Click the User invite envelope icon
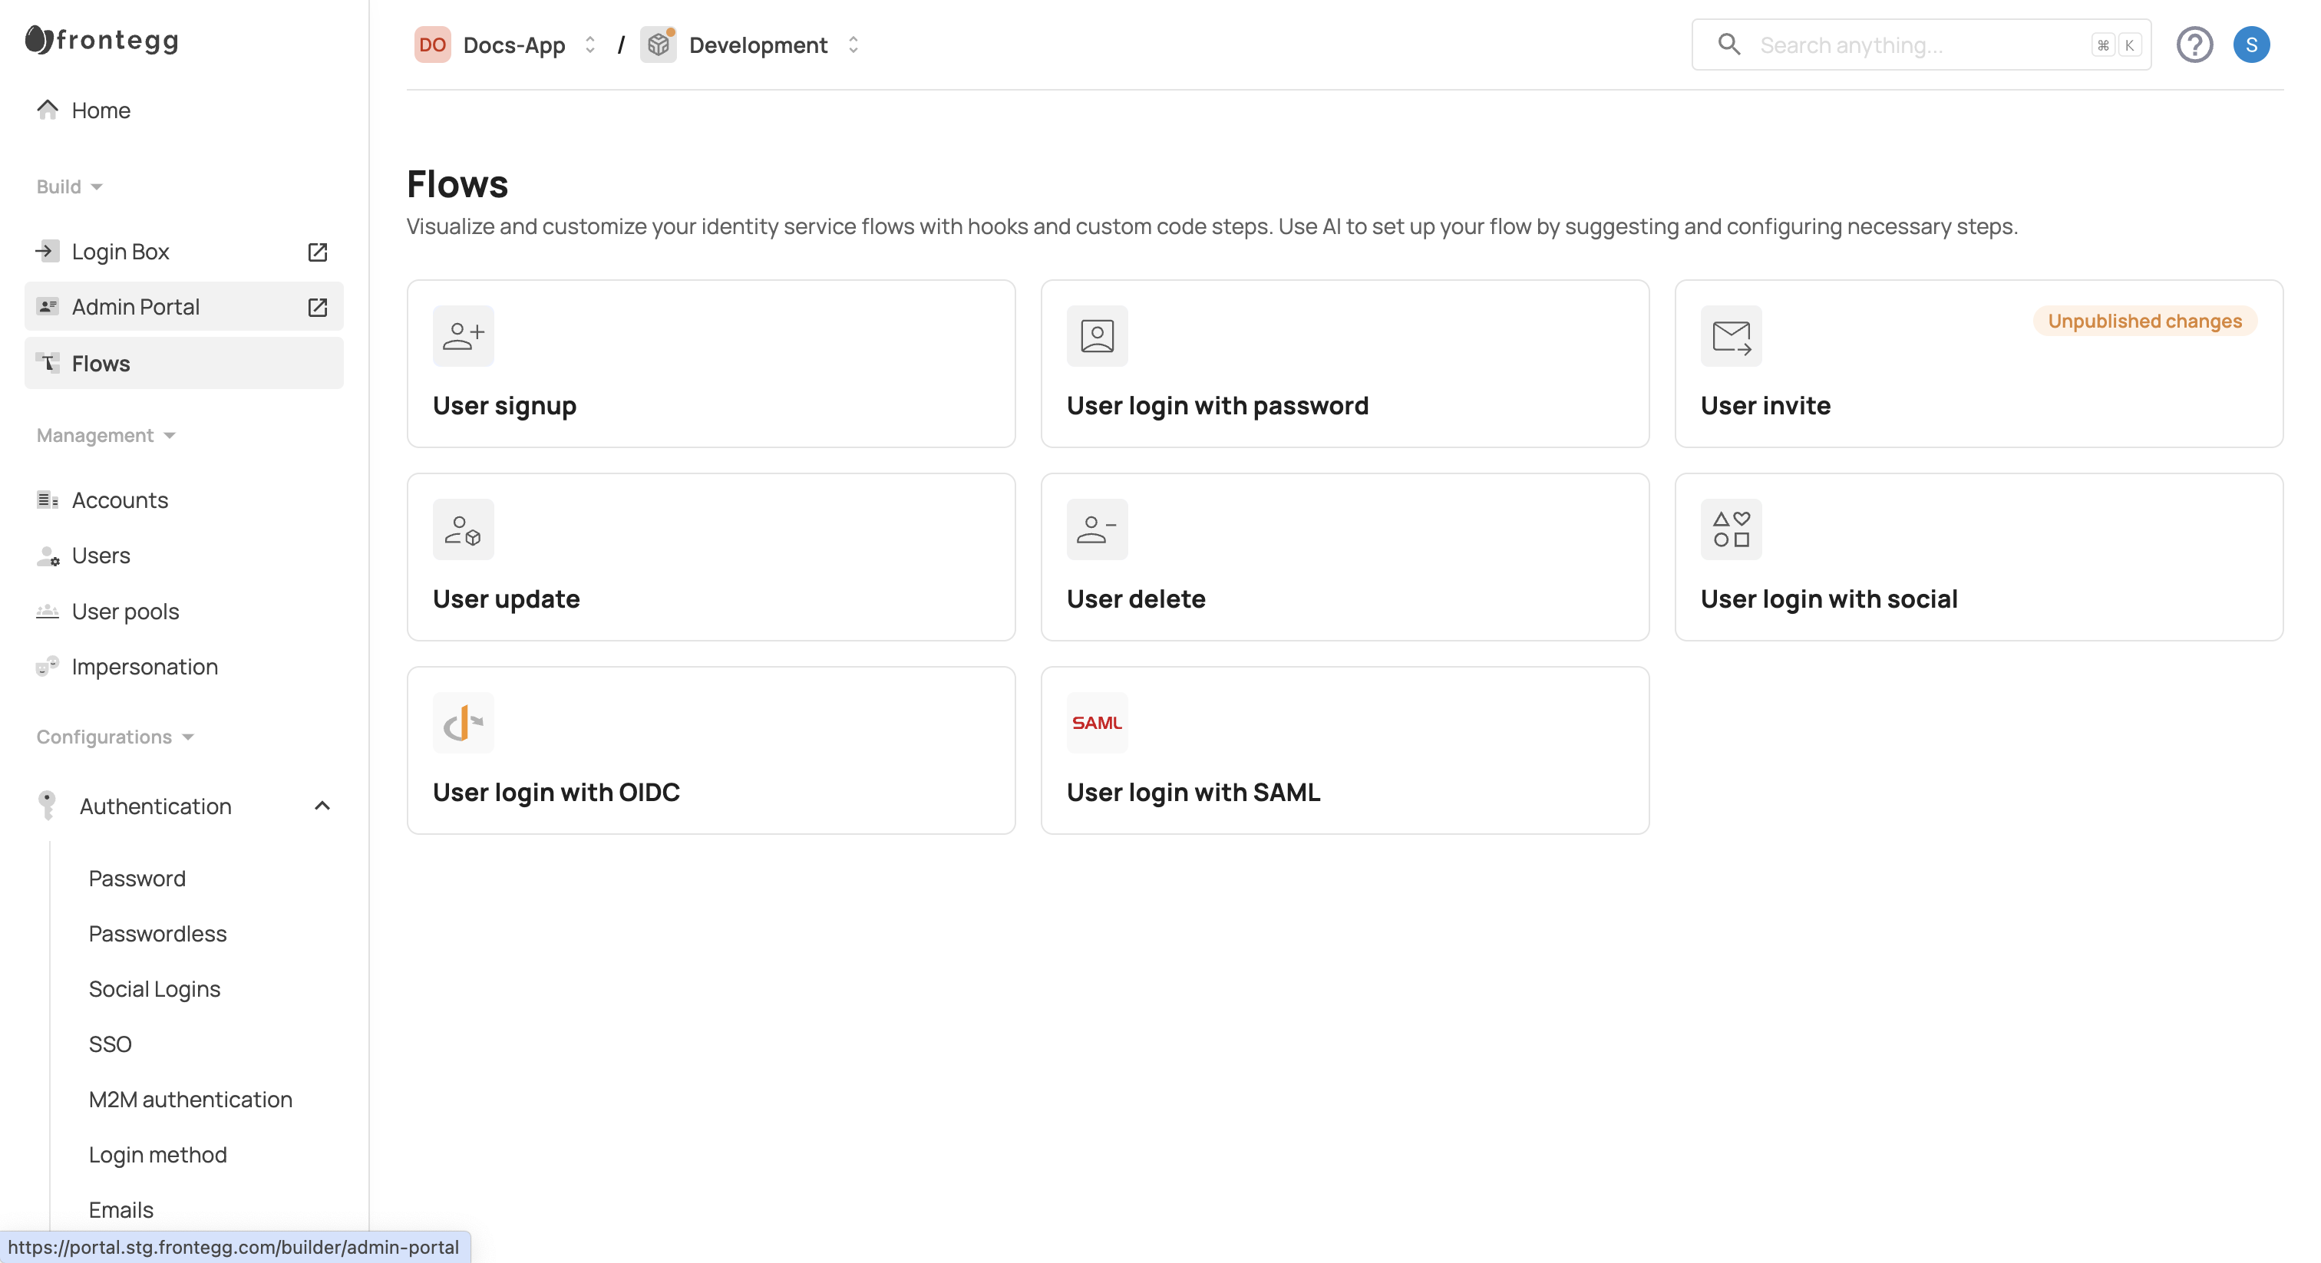The height and width of the screenshot is (1263, 2321). click(1730, 336)
